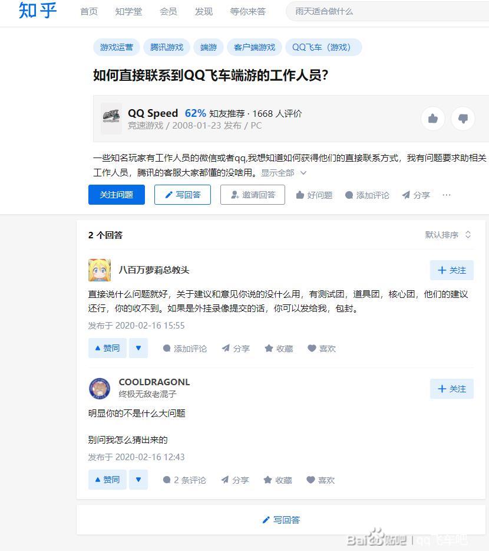
Task: Click the search box showing 雨天适合做什么
Action: (x=387, y=12)
